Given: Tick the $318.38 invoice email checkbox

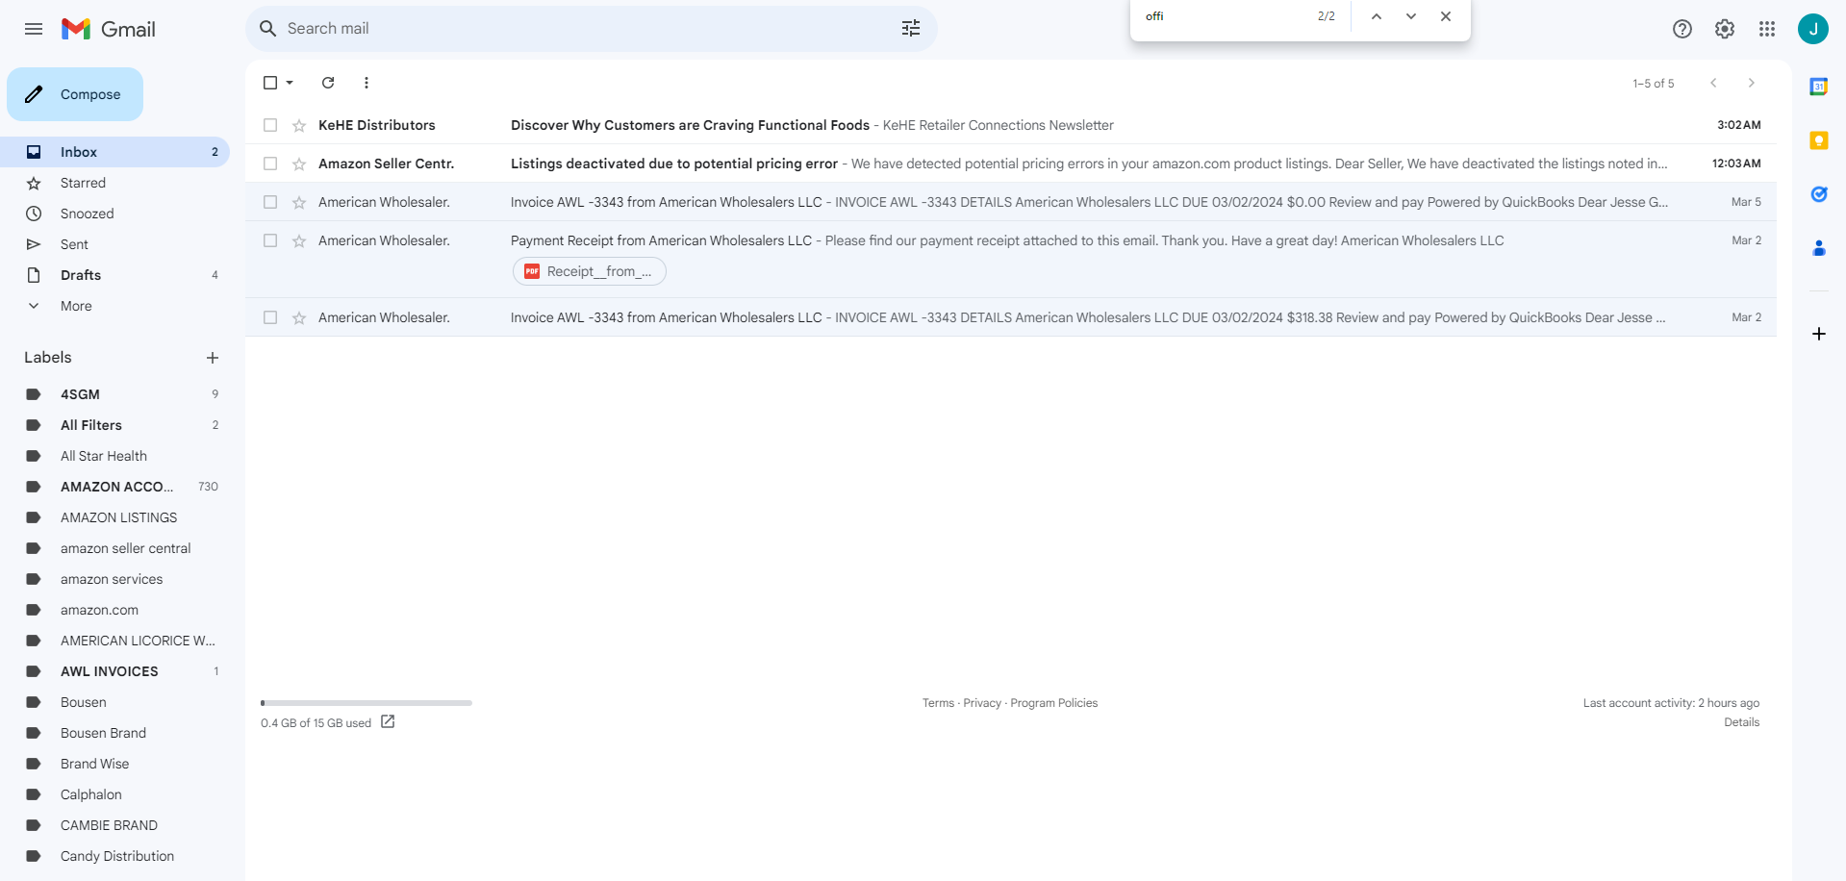Looking at the screenshot, I should tap(270, 317).
